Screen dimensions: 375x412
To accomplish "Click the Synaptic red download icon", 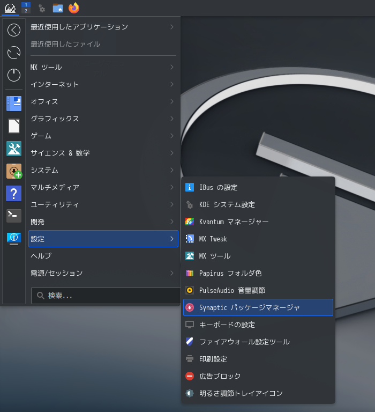I will (190, 307).
